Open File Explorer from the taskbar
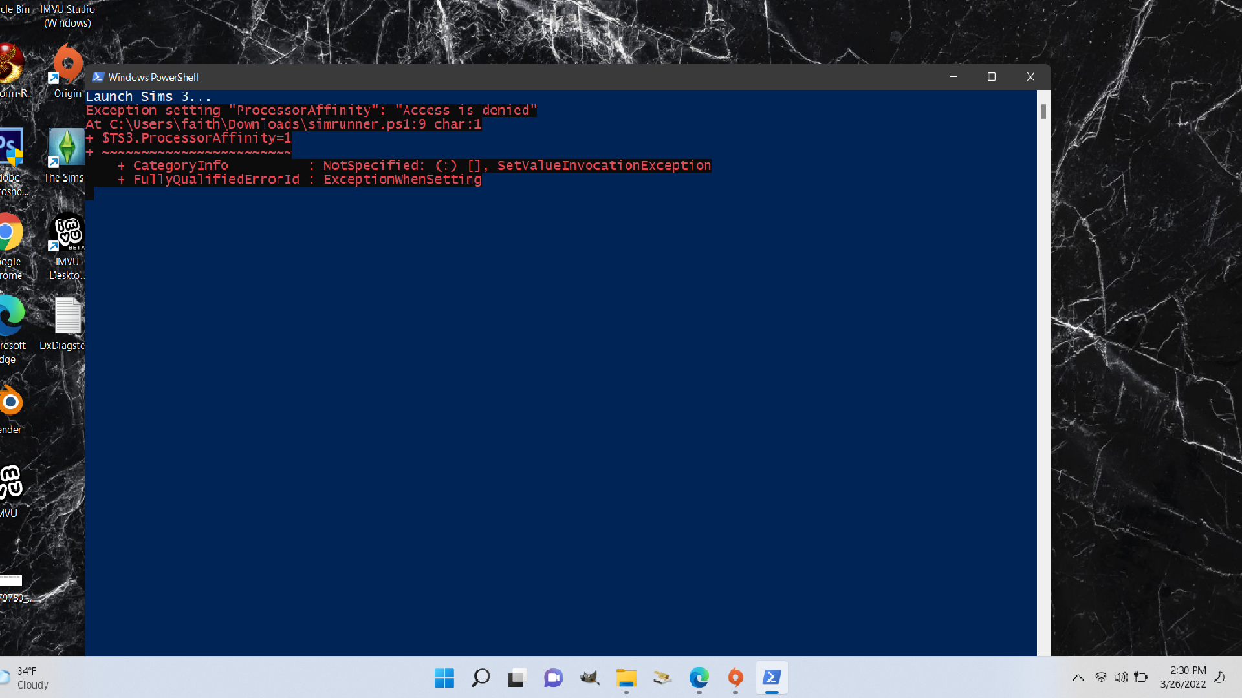1242x698 pixels. [x=626, y=677]
